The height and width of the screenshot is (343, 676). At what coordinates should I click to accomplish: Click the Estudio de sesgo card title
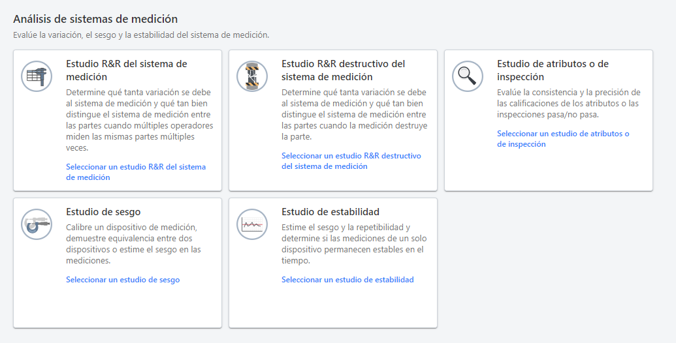103,212
